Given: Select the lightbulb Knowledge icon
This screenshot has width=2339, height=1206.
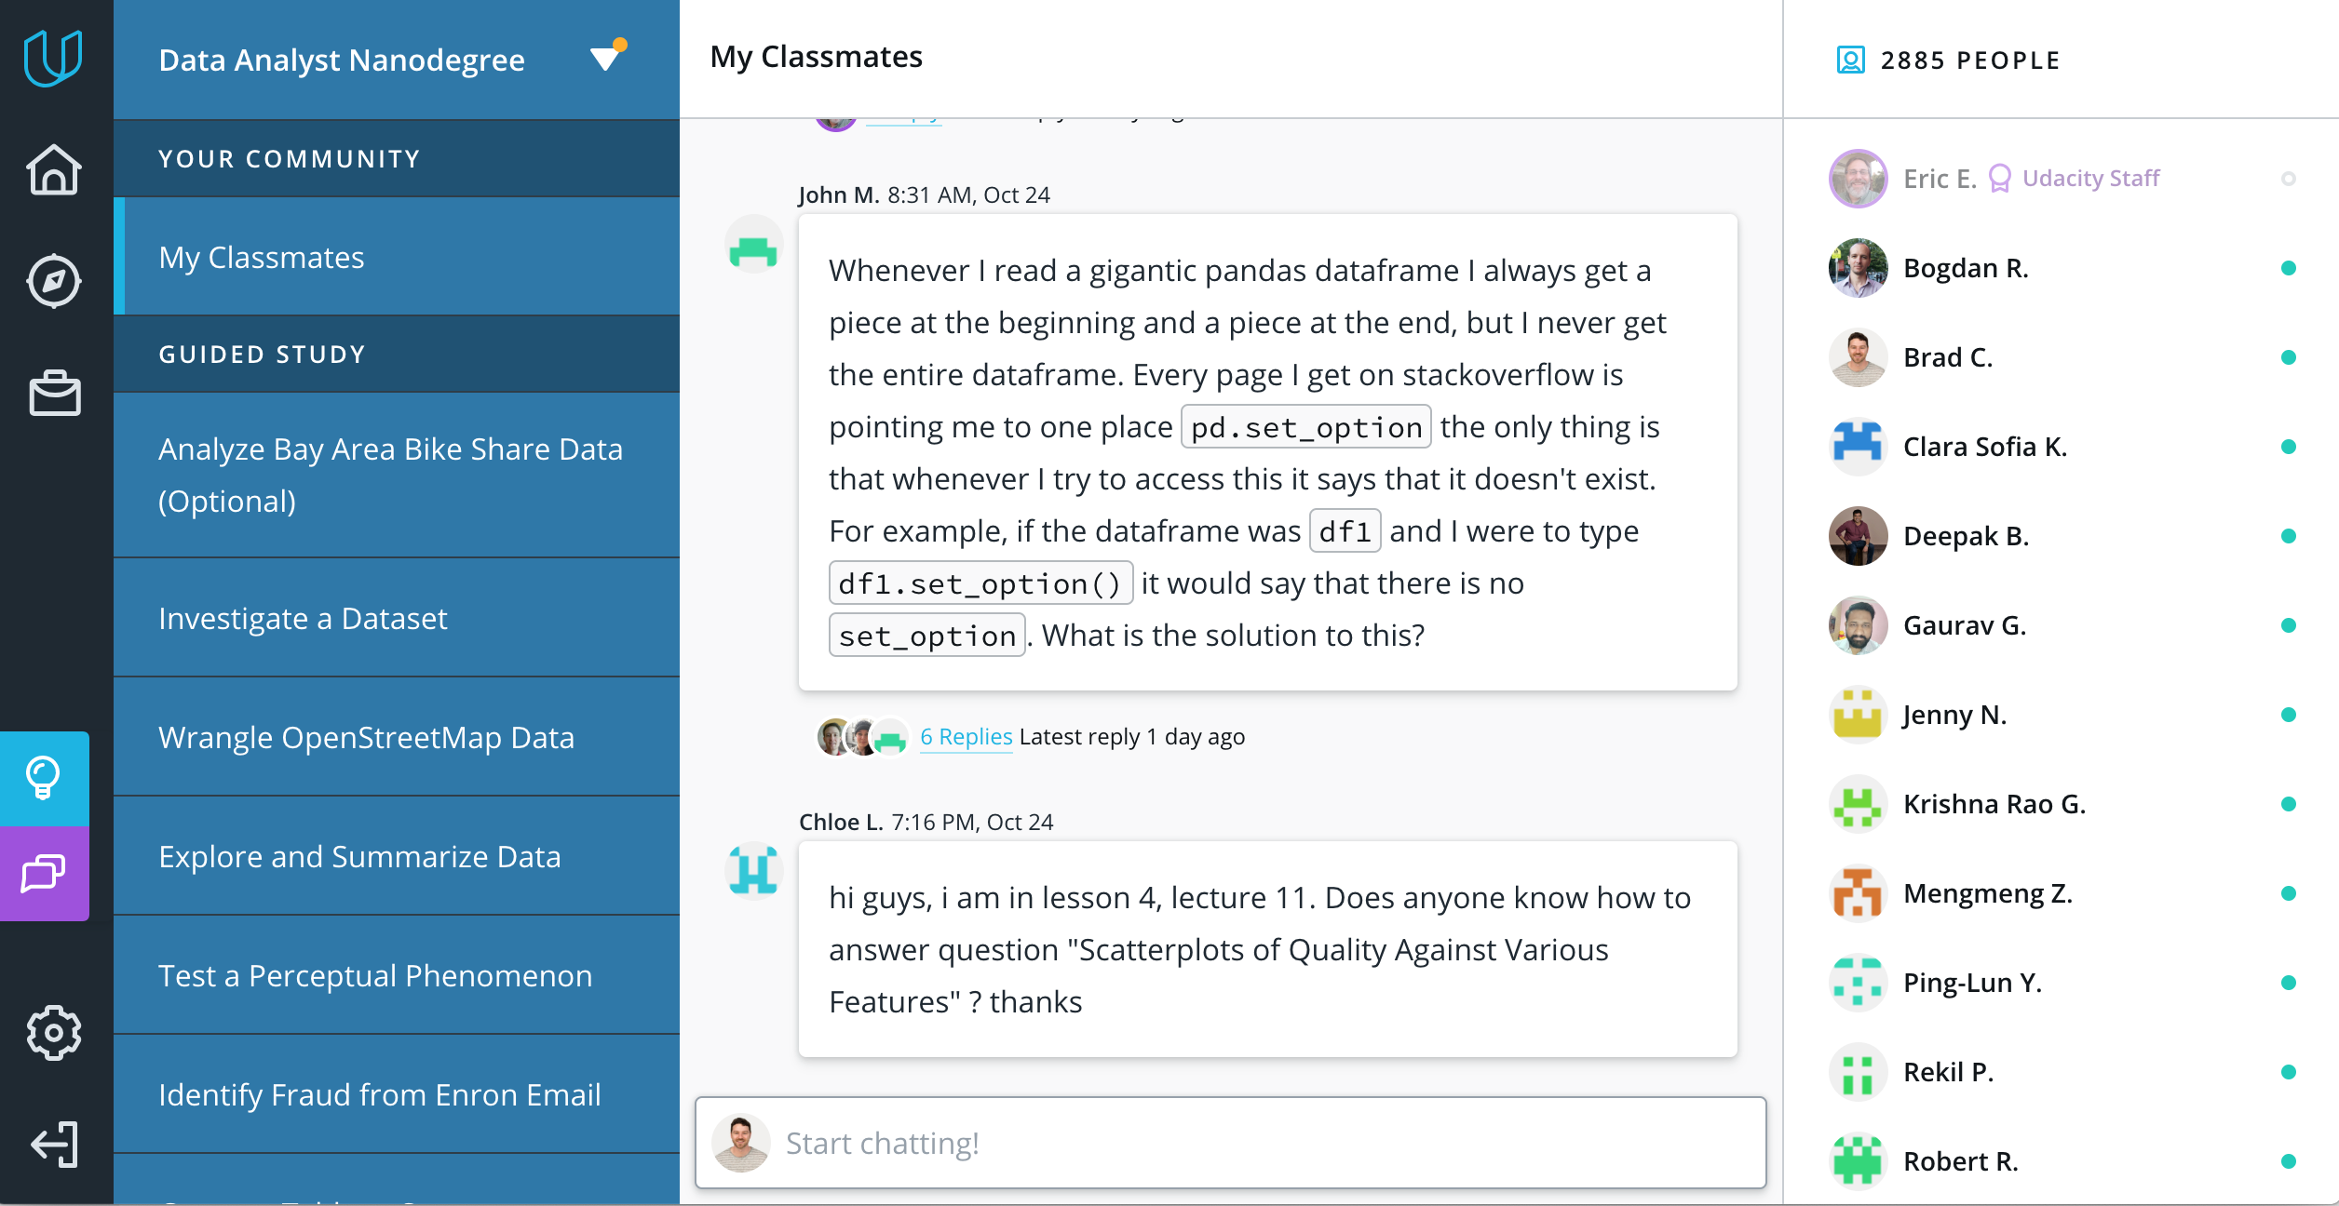Looking at the screenshot, I should 44,778.
